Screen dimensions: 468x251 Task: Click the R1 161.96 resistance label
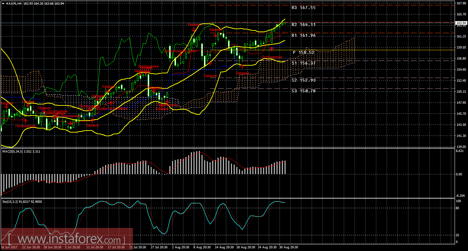[x=303, y=35]
